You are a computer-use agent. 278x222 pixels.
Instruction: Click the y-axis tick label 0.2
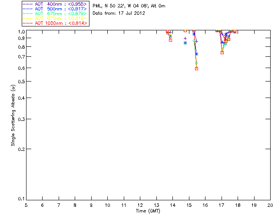[x=21, y=149]
